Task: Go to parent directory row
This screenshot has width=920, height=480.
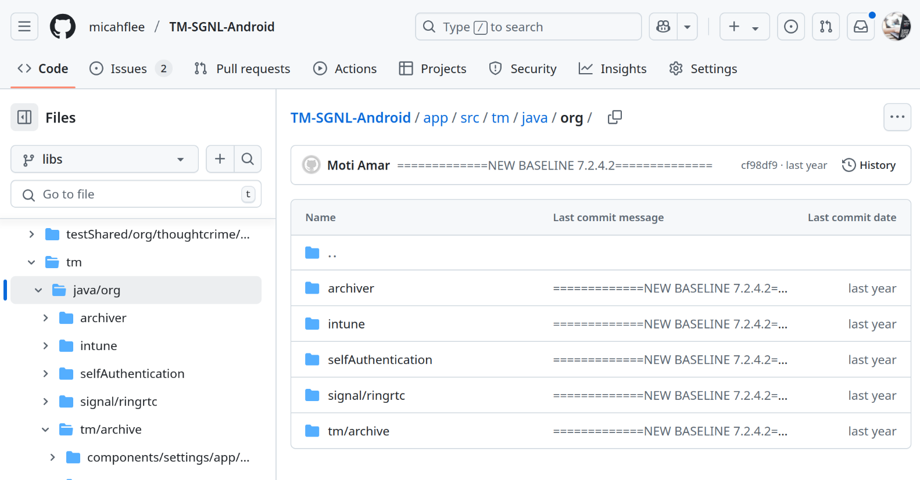Action: 601,253
